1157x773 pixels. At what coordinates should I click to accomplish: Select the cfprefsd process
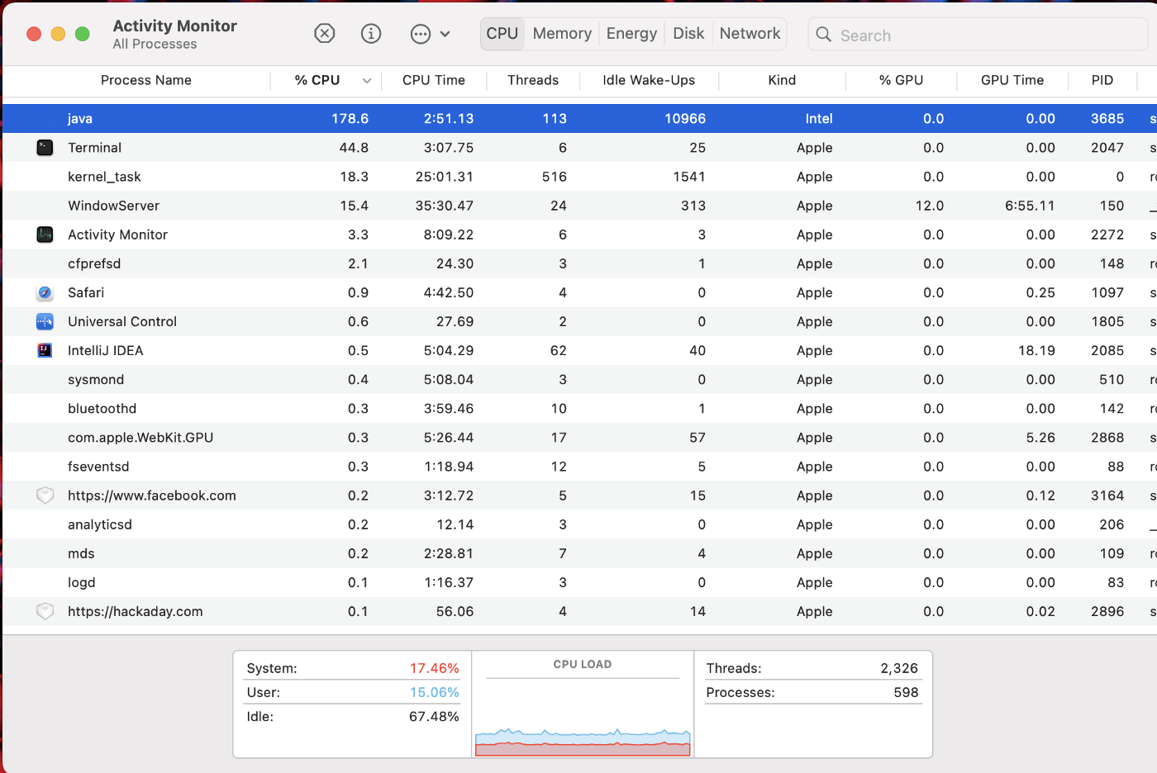coord(94,263)
